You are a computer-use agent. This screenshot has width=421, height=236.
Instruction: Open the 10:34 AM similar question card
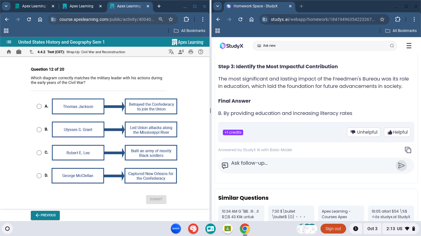point(241,214)
